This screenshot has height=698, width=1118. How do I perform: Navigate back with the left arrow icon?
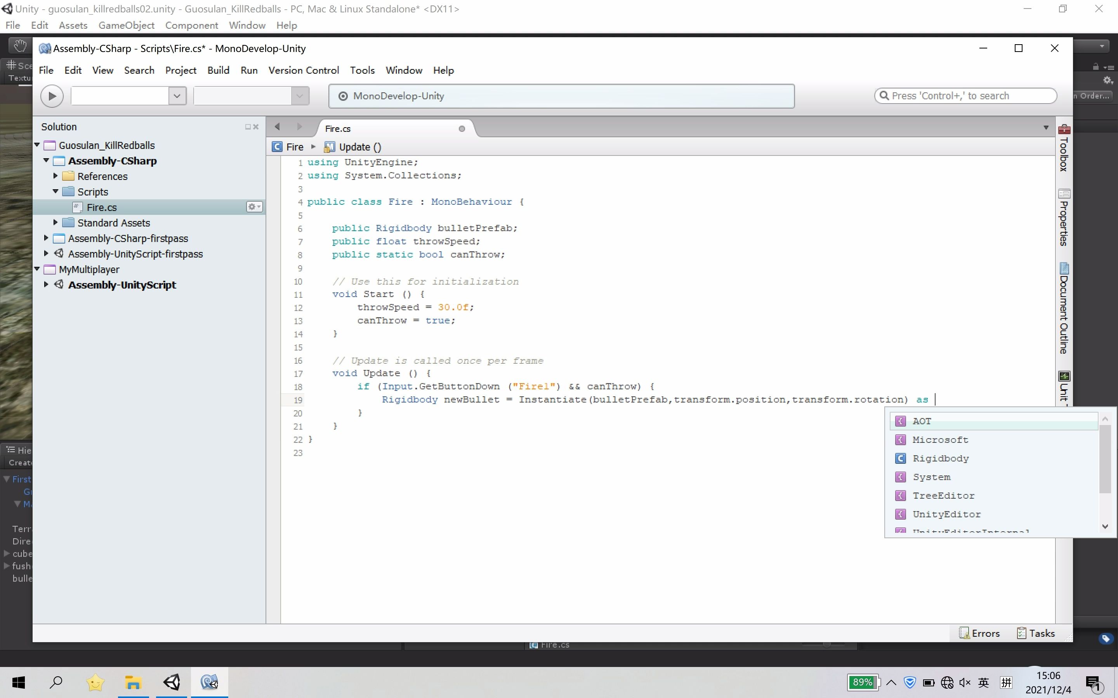pyautogui.click(x=277, y=127)
